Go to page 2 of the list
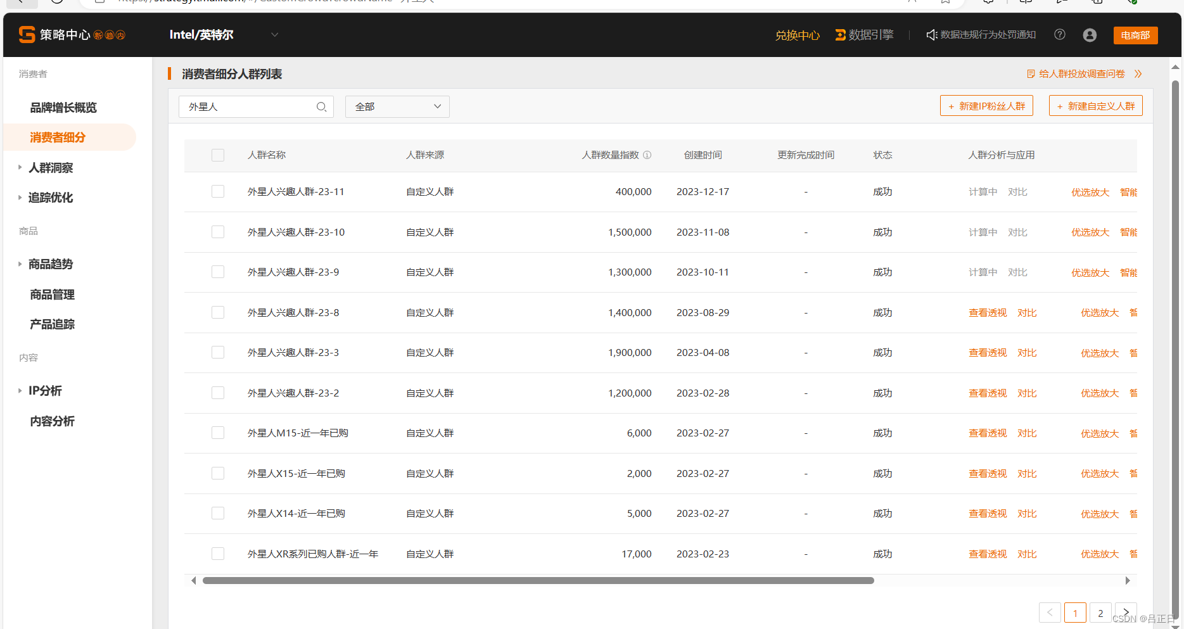Screen dimensions: 1184x629 point(1100,613)
